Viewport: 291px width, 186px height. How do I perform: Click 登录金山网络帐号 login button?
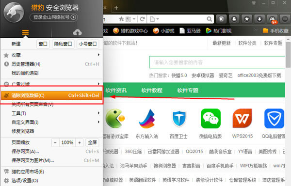54,17
